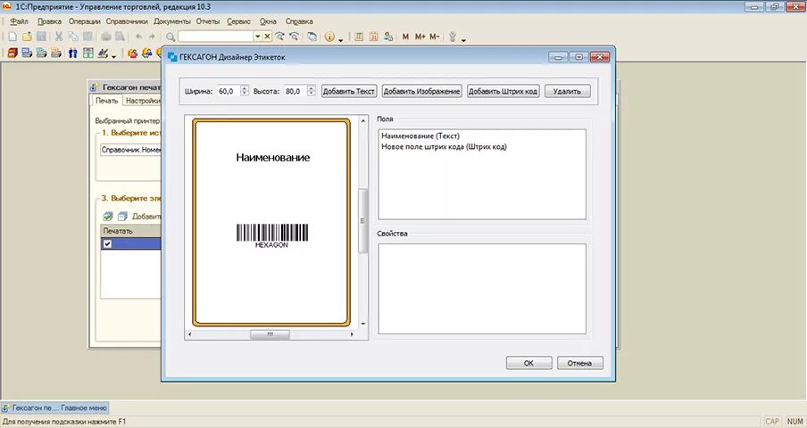Confirm with the OK button
The height and width of the screenshot is (428, 807).
(x=528, y=363)
